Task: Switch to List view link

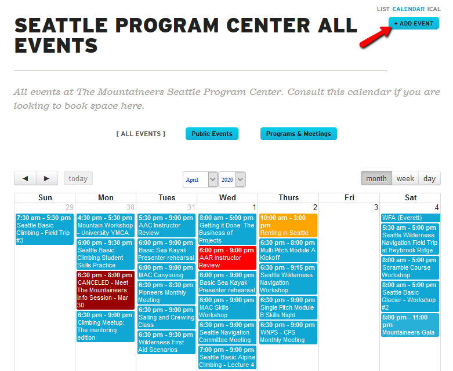Action: (x=383, y=9)
